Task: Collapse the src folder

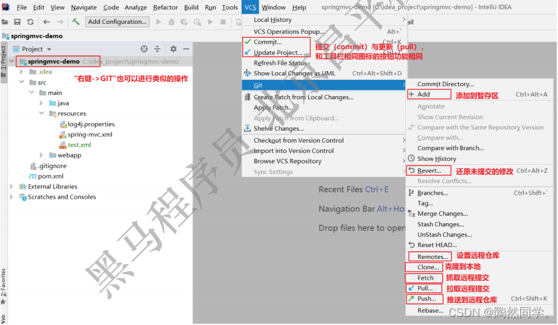Action: pos(21,82)
